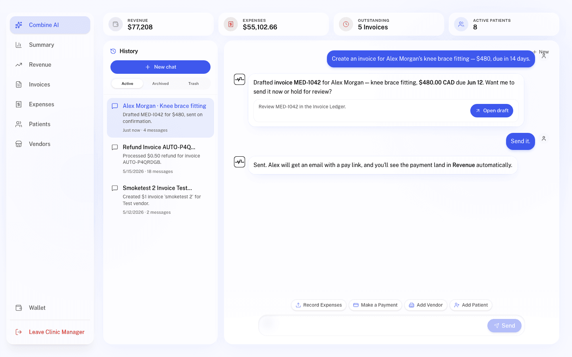572x357 pixels.
Task: Open the Invoices section
Action: click(x=50, y=84)
